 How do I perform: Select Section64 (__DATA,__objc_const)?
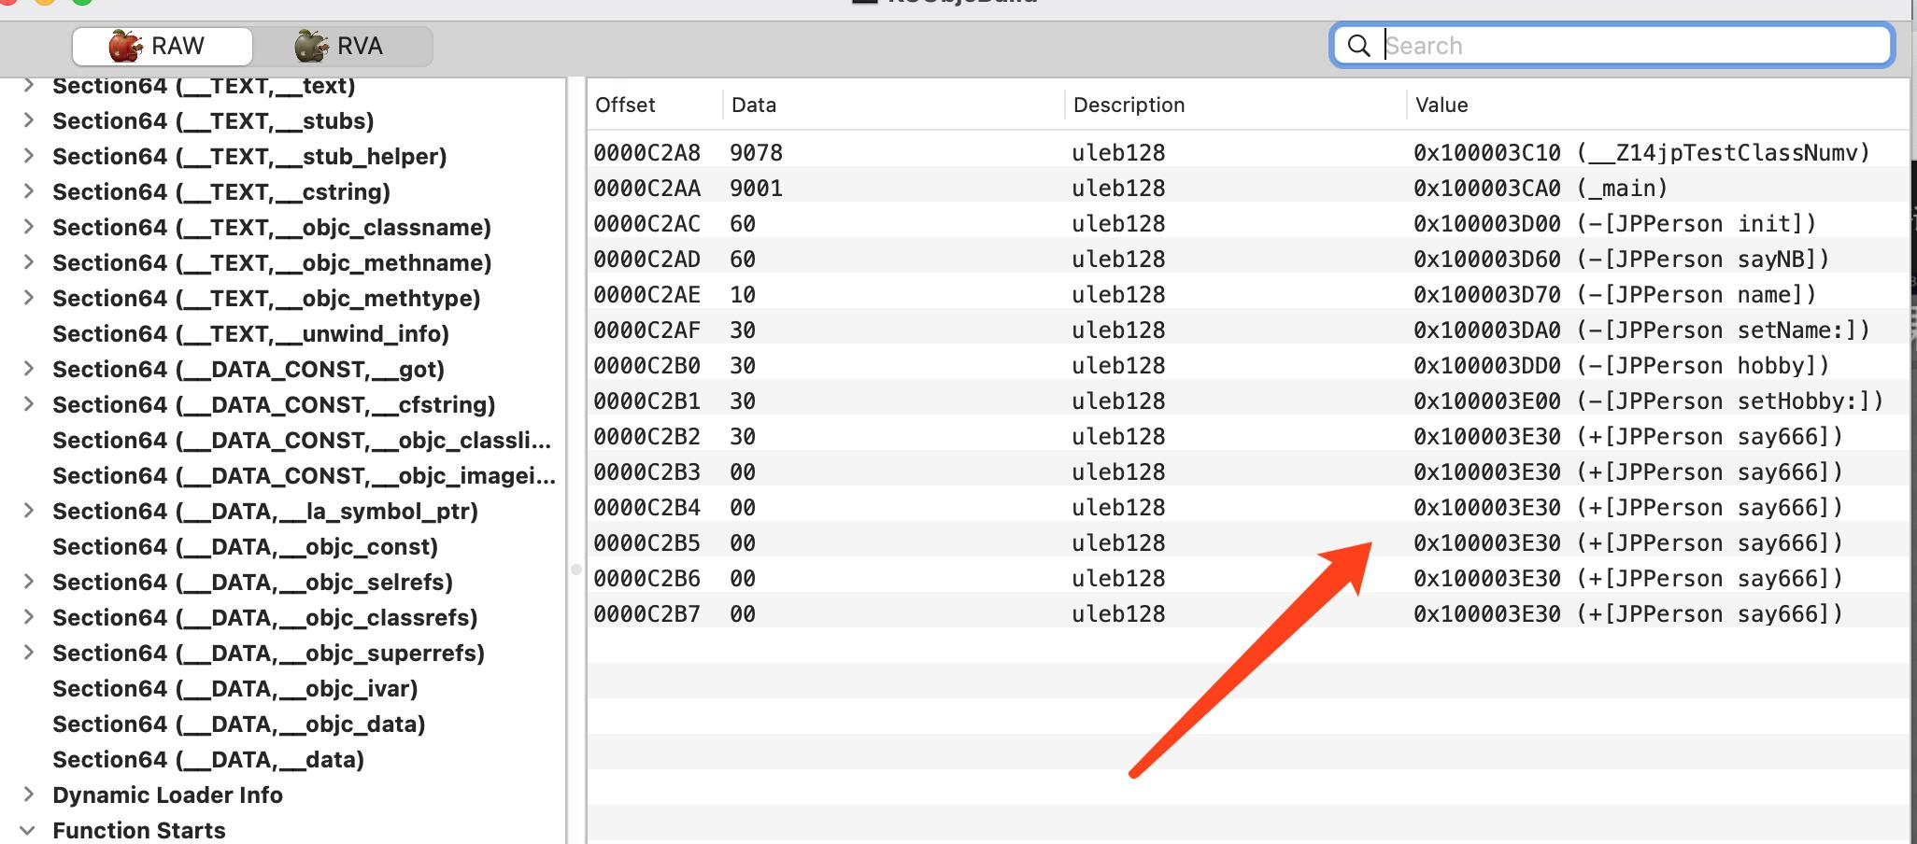click(245, 546)
